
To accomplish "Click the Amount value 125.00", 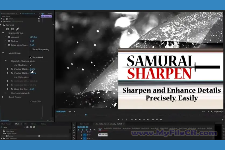I will point(33,37).
